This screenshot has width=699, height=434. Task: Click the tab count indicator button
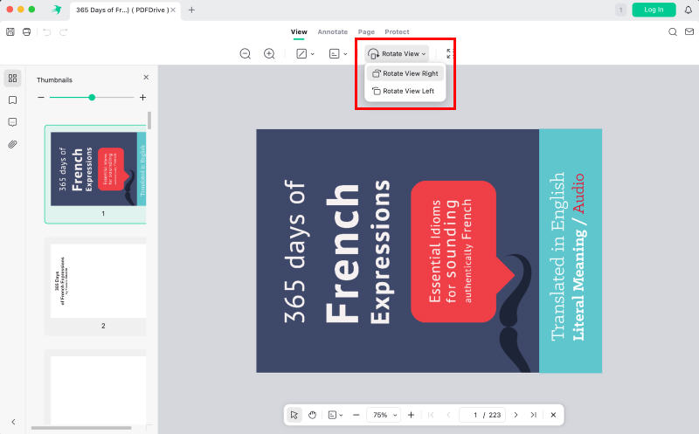(620, 10)
